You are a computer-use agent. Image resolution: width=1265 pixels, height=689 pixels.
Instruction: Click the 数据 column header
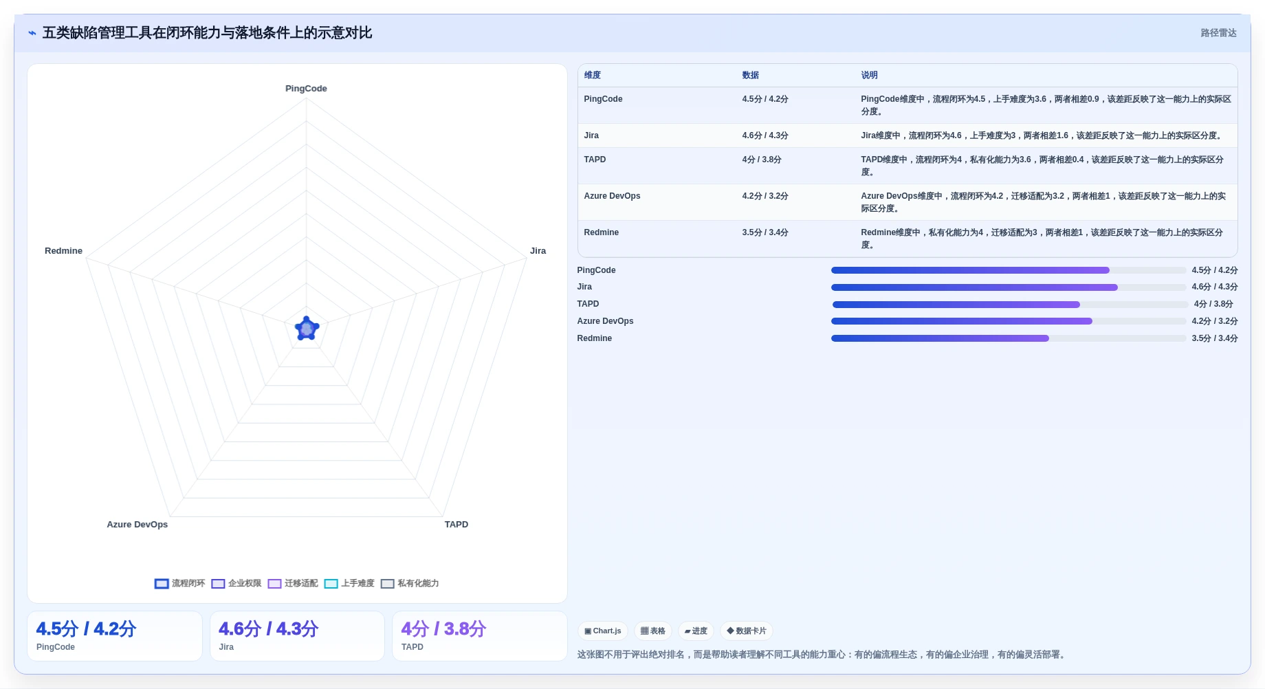(751, 75)
